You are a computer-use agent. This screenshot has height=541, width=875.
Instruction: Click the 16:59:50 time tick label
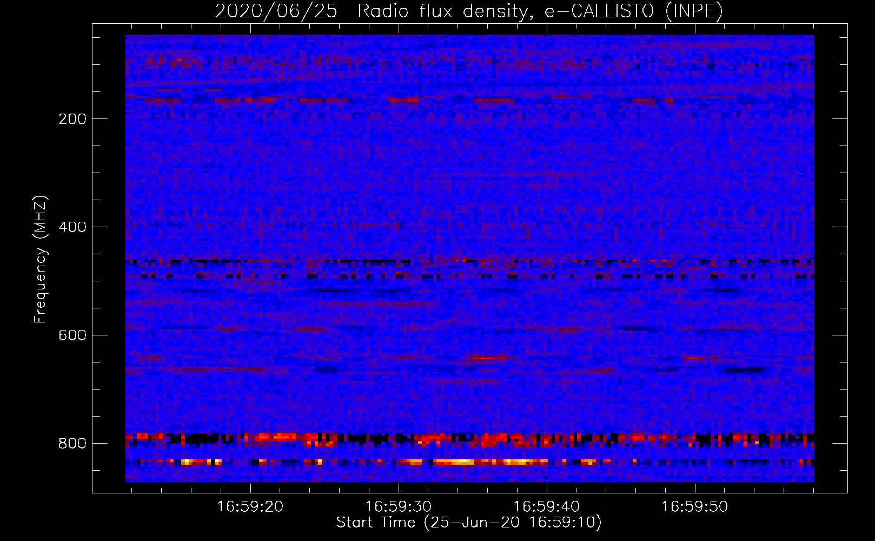click(695, 507)
